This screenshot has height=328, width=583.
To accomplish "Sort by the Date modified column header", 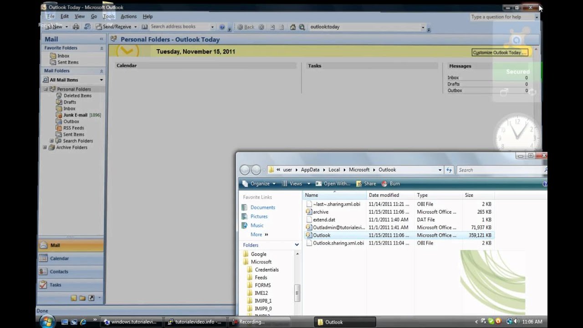I will pos(390,195).
